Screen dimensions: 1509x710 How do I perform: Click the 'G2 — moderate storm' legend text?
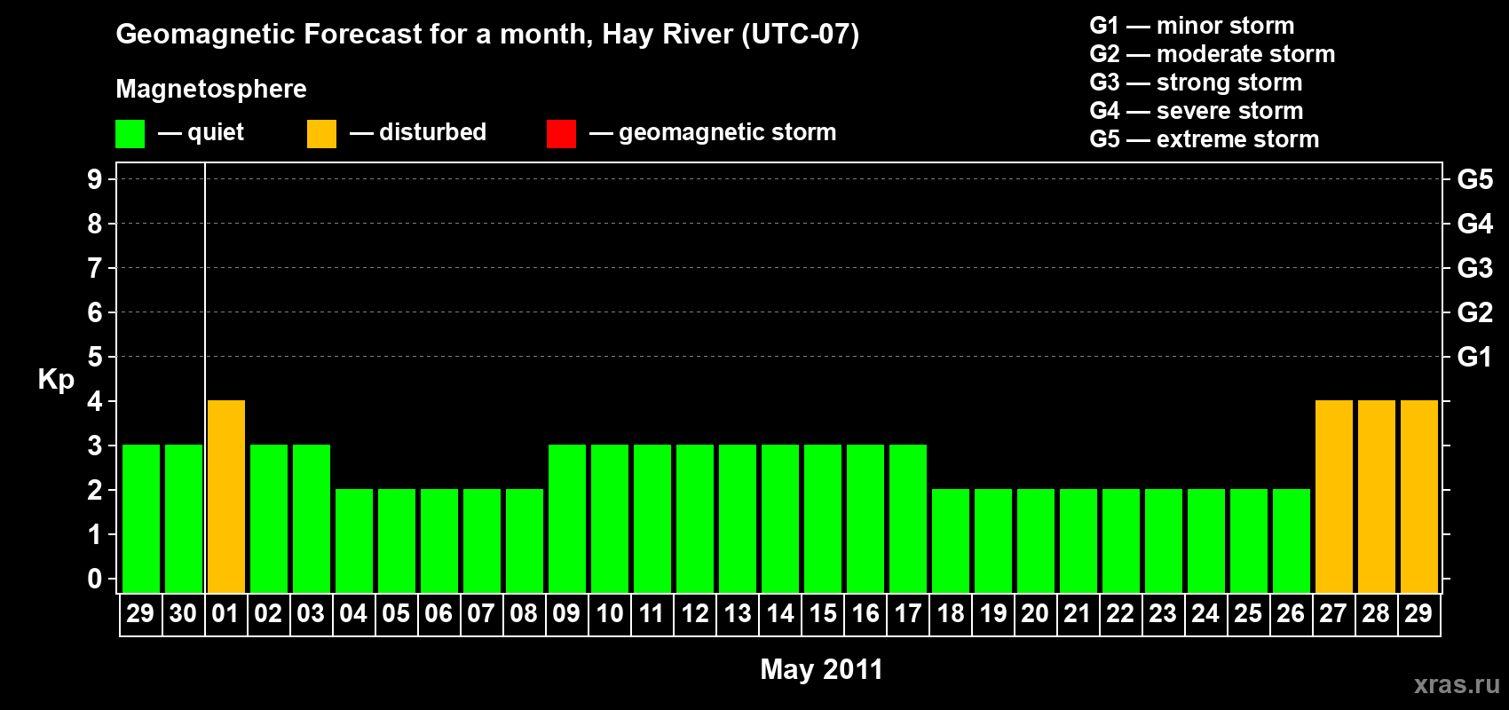click(1213, 54)
